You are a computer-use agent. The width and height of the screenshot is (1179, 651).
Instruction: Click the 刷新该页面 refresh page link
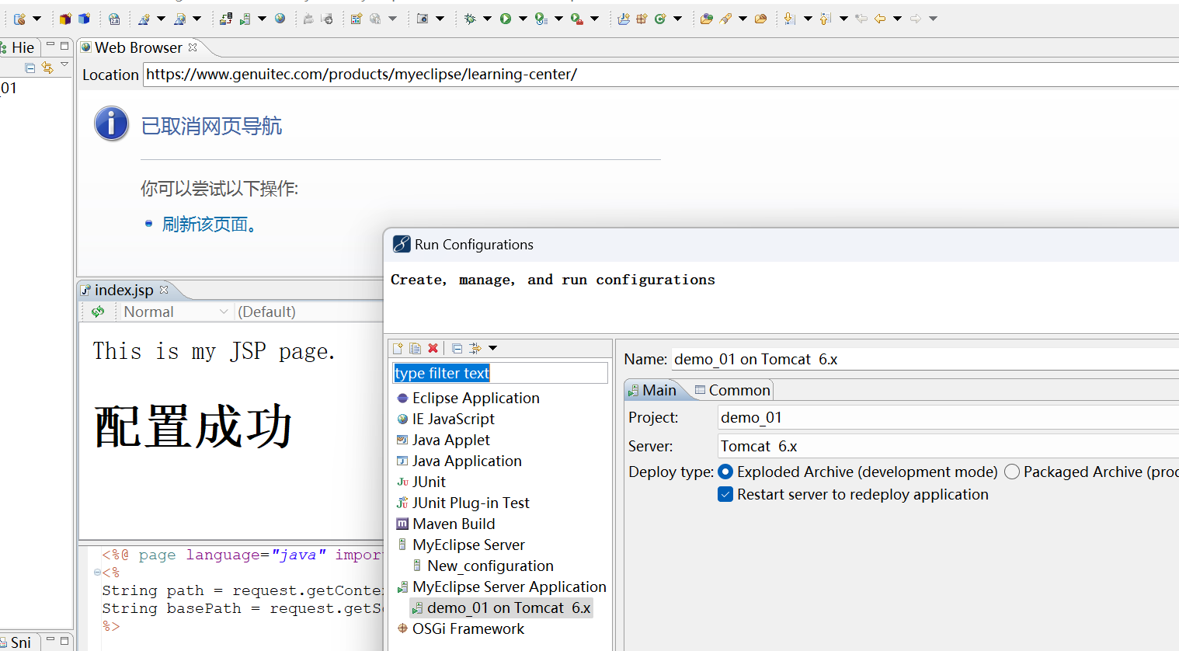(x=210, y=225)
